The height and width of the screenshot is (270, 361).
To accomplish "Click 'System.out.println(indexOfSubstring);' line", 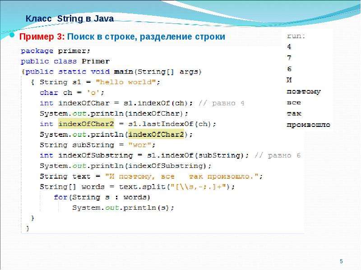I will [x=125, y=166].
